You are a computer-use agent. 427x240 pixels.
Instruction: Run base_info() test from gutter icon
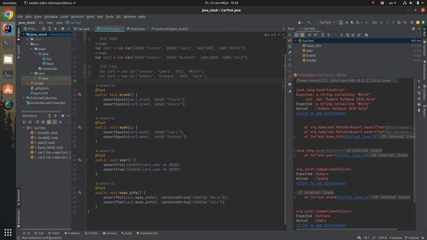tap(79, 193)
